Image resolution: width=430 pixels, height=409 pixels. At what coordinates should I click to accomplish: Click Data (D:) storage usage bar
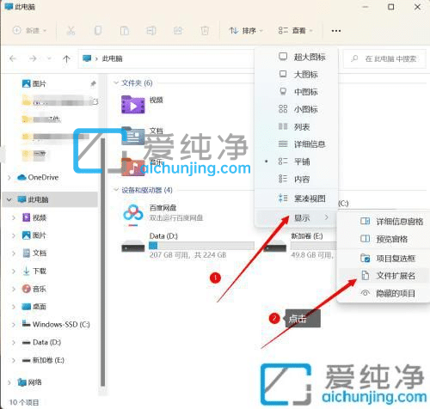[x=201, y=246]
